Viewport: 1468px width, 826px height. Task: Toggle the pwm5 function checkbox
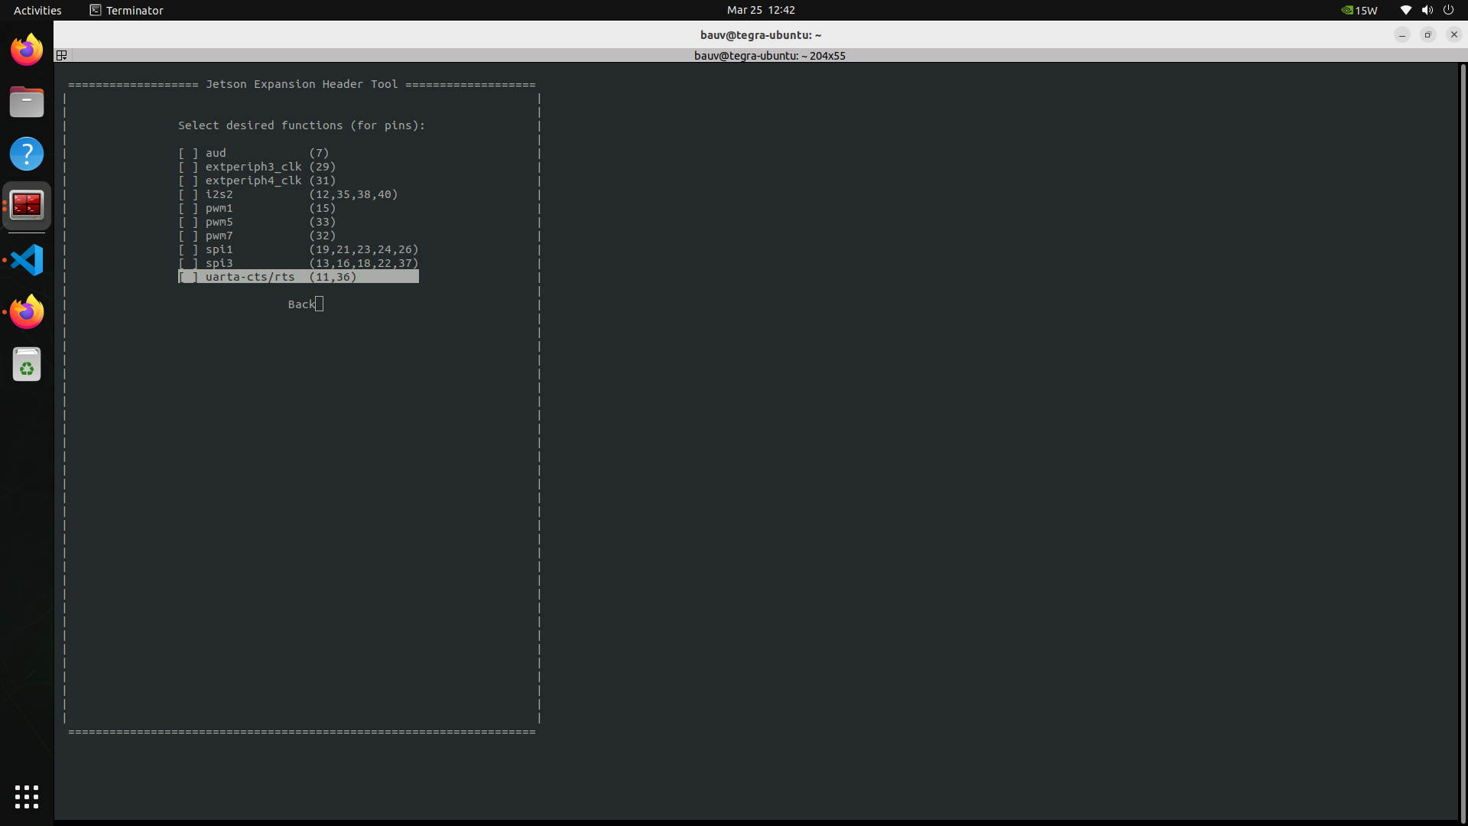pyautogui.click(x=188, y=222)
